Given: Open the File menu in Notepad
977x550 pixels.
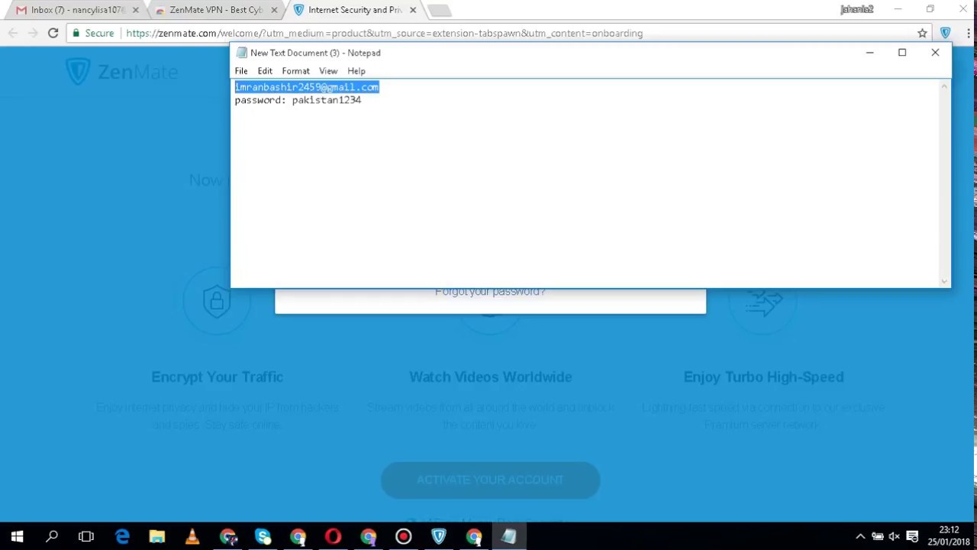Looking at the screenshot, I should click(x=241, y=71).
